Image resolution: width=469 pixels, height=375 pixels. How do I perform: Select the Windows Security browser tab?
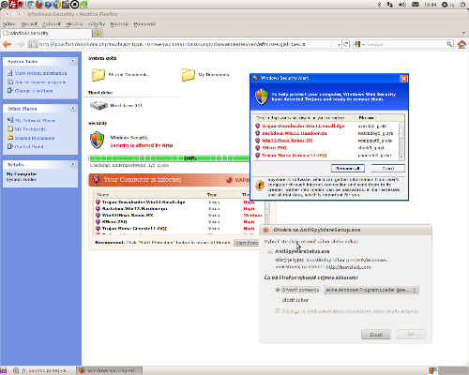point(47,33)
